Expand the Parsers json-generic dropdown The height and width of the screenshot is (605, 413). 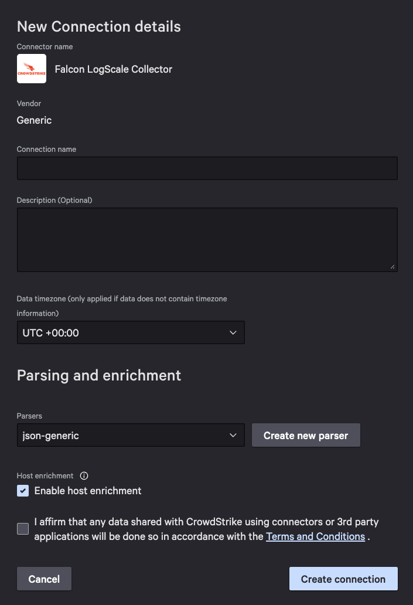(x=131, y=435)
